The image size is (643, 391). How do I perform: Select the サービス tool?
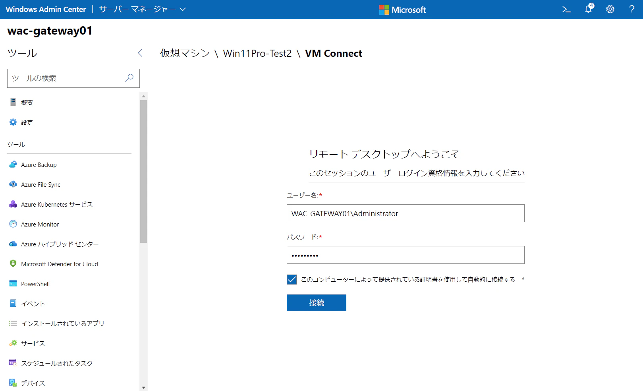click(x=33, y=343)
